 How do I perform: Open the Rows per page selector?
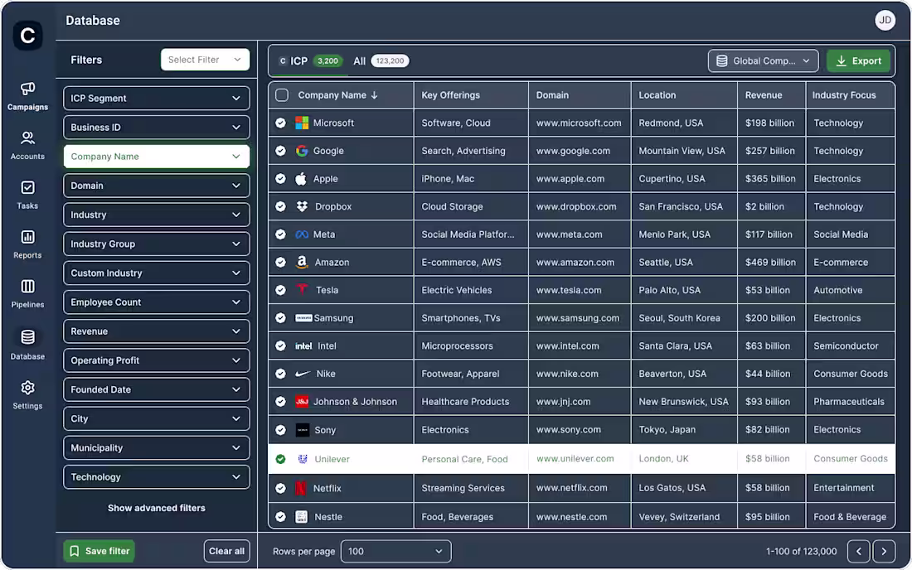coord(395,551)
